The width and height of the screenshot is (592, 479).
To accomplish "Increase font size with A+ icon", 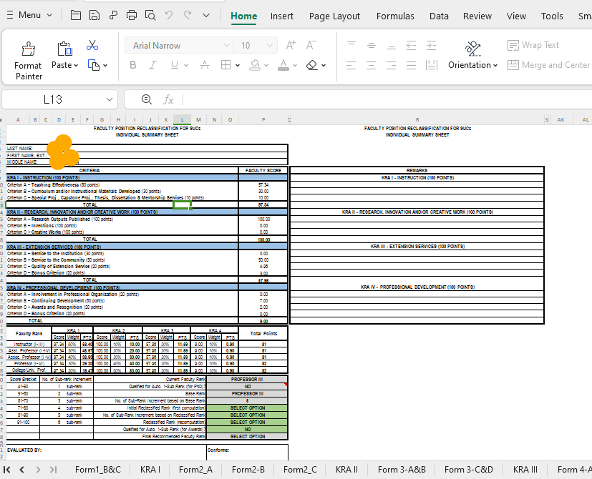I will pos(291,45).
